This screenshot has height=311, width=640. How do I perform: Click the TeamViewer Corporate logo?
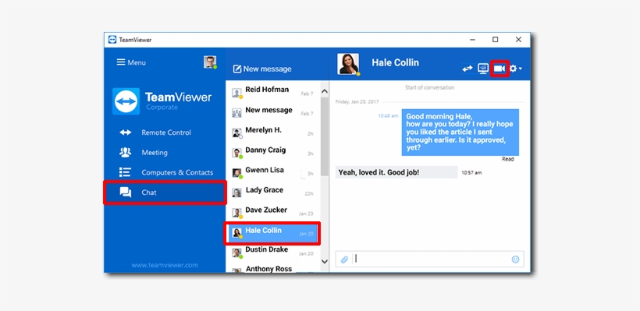pyautogui.click(x=162, y=101)
